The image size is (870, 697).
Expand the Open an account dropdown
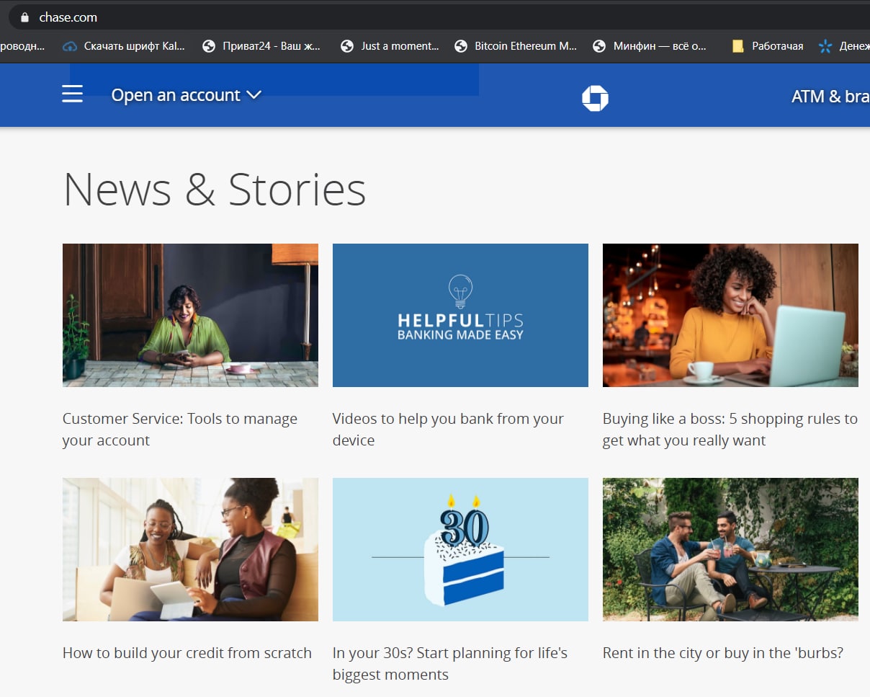point(186,95)
